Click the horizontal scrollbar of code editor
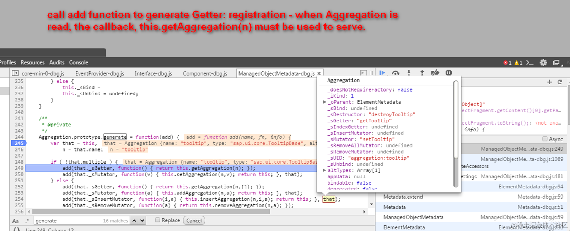The width and height of the screenshot is (570, 231). tap(151, 211)
